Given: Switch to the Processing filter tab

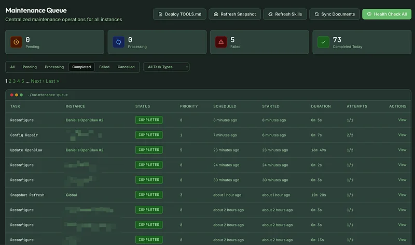Looking at the screenshot, I should [54, 67].
